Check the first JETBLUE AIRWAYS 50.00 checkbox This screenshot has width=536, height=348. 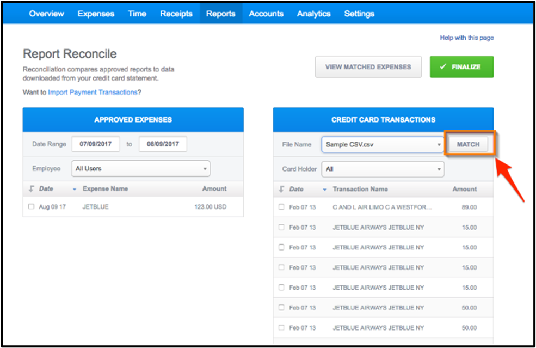click(x=281, y=308)
